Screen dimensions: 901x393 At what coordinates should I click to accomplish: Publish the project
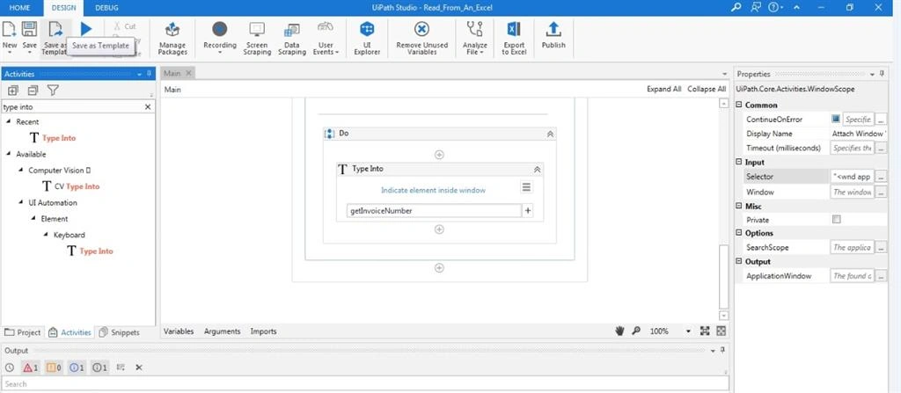click(x=553, y=35)
